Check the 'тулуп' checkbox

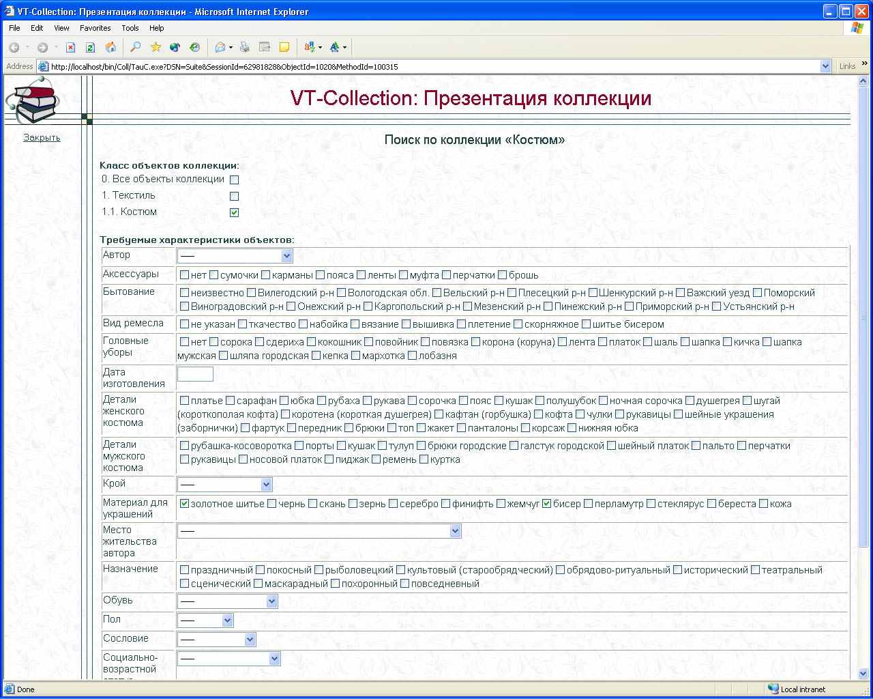382,446
